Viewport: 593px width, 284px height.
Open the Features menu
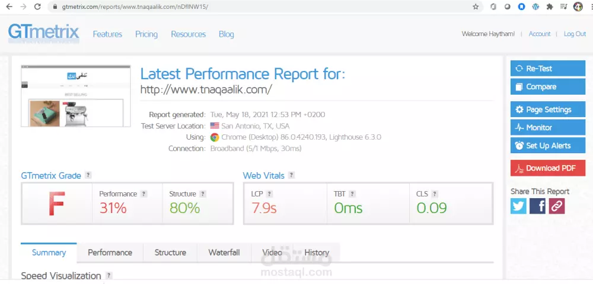point(107,34)
